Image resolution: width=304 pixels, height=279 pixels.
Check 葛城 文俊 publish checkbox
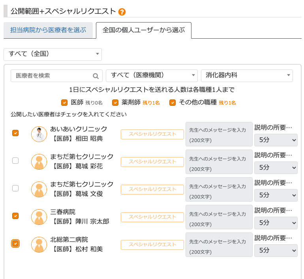pos(15,188)
